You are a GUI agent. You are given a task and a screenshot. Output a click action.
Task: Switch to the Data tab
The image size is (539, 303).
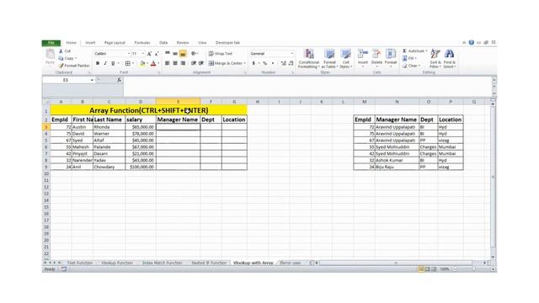[x=163, y=43]
